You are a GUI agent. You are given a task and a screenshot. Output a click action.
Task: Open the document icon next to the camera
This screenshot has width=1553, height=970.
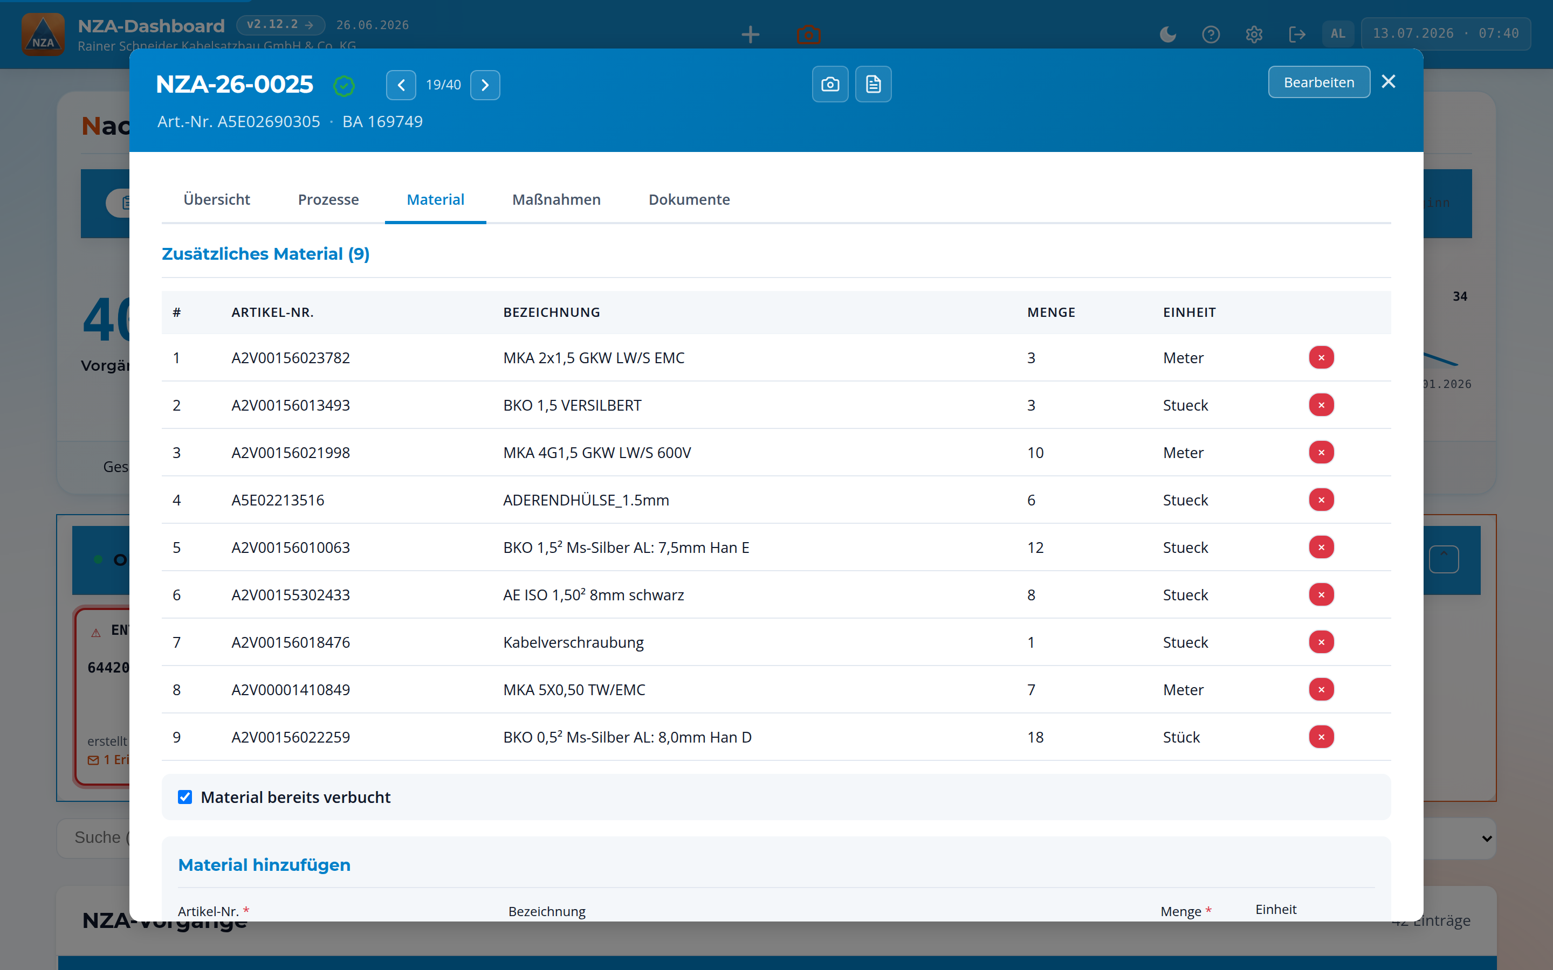(873, 84)
